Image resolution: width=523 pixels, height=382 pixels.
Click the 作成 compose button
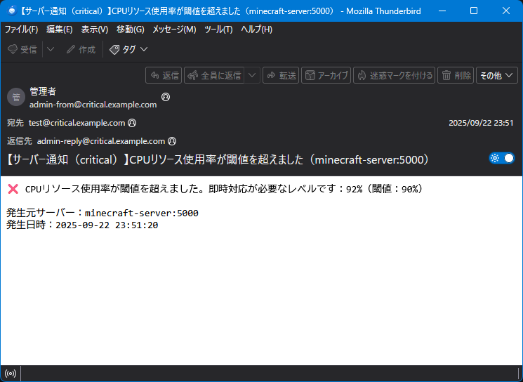pos(81,50)
